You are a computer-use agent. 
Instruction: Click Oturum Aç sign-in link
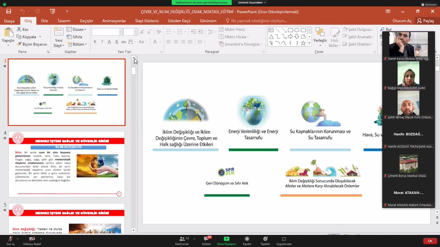click(402, 21)
